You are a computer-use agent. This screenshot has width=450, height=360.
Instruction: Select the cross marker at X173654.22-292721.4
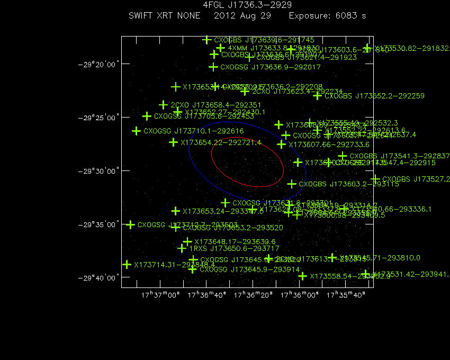click(x=173, y=142)
